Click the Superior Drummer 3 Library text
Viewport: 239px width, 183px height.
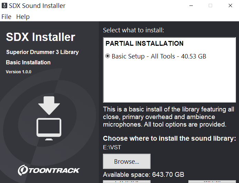42,52
